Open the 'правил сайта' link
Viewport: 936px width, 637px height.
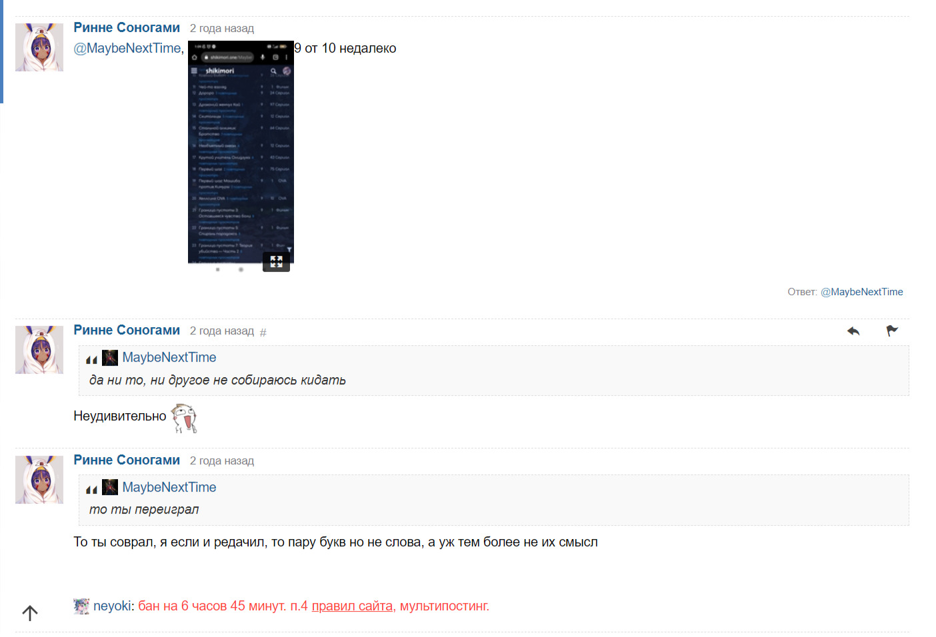[352, 606]
